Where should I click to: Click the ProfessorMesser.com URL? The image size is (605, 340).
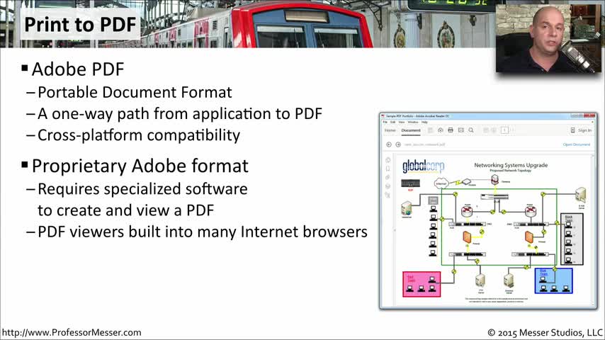pos(72,332)
